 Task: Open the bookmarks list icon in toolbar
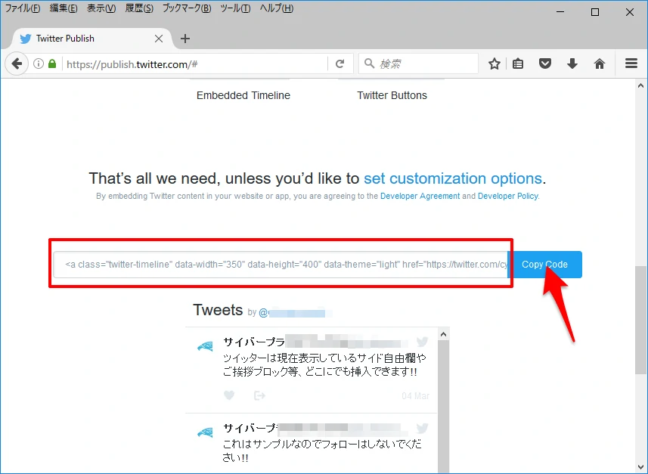[518, 64]
